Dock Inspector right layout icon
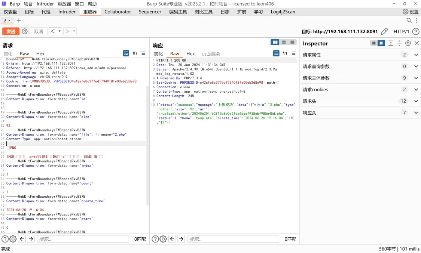Image resolution: width=421 pixels, height=253 pixels. [x=381, y=43]
